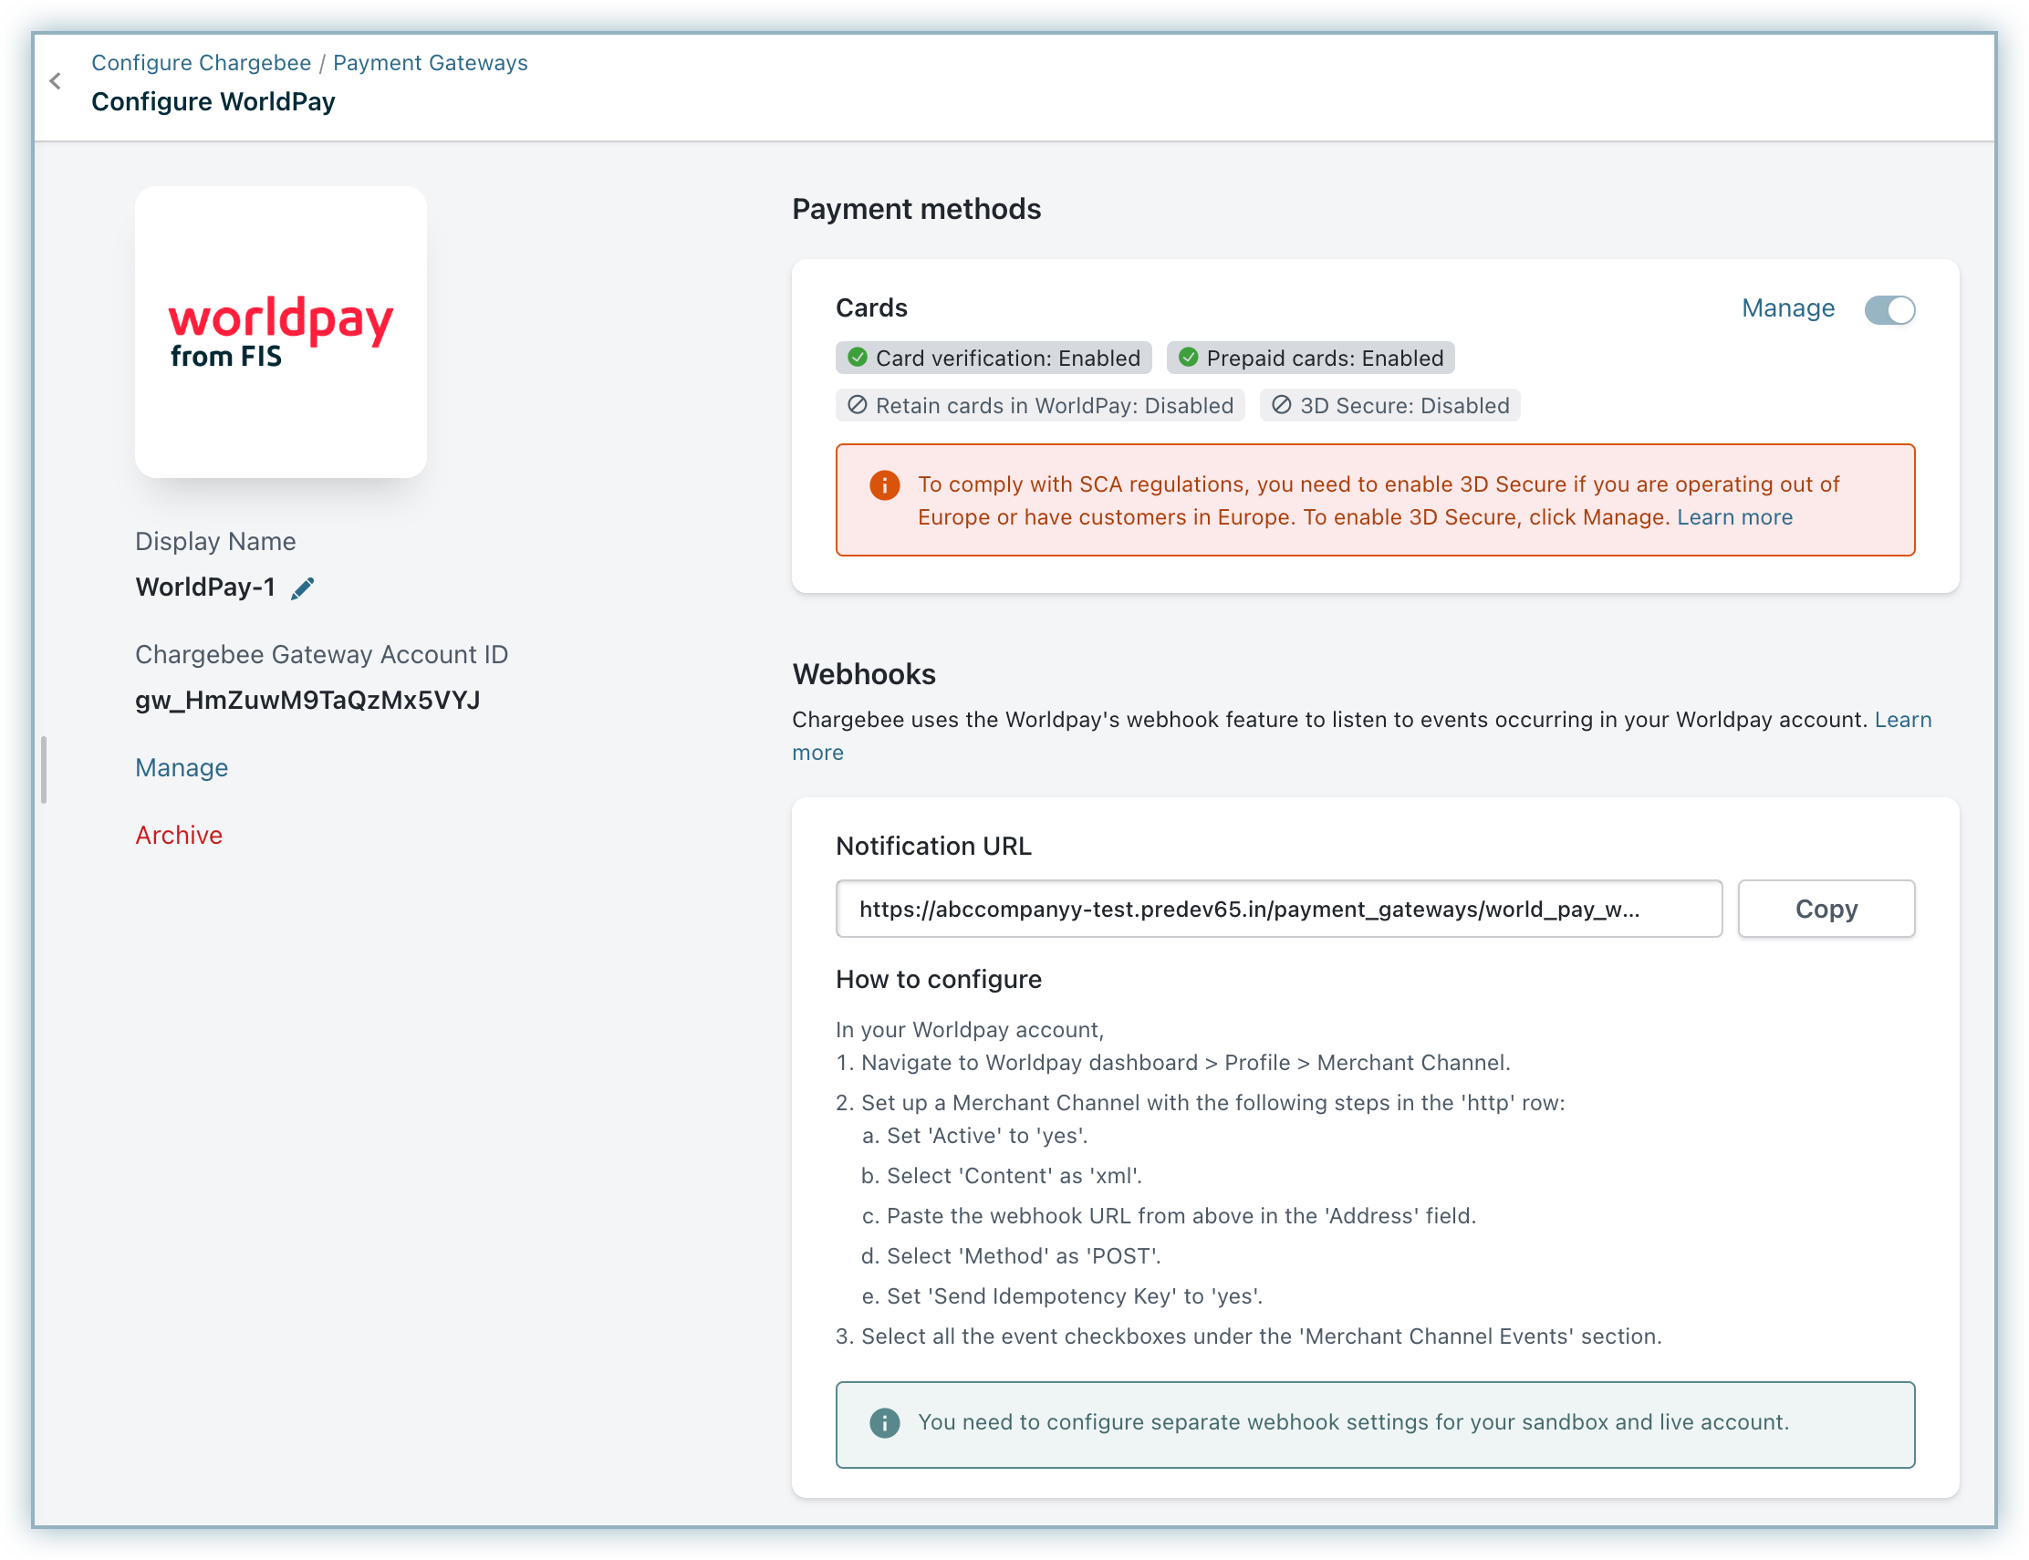Toggle the Cards payment method switch

tap(1889, 309)
